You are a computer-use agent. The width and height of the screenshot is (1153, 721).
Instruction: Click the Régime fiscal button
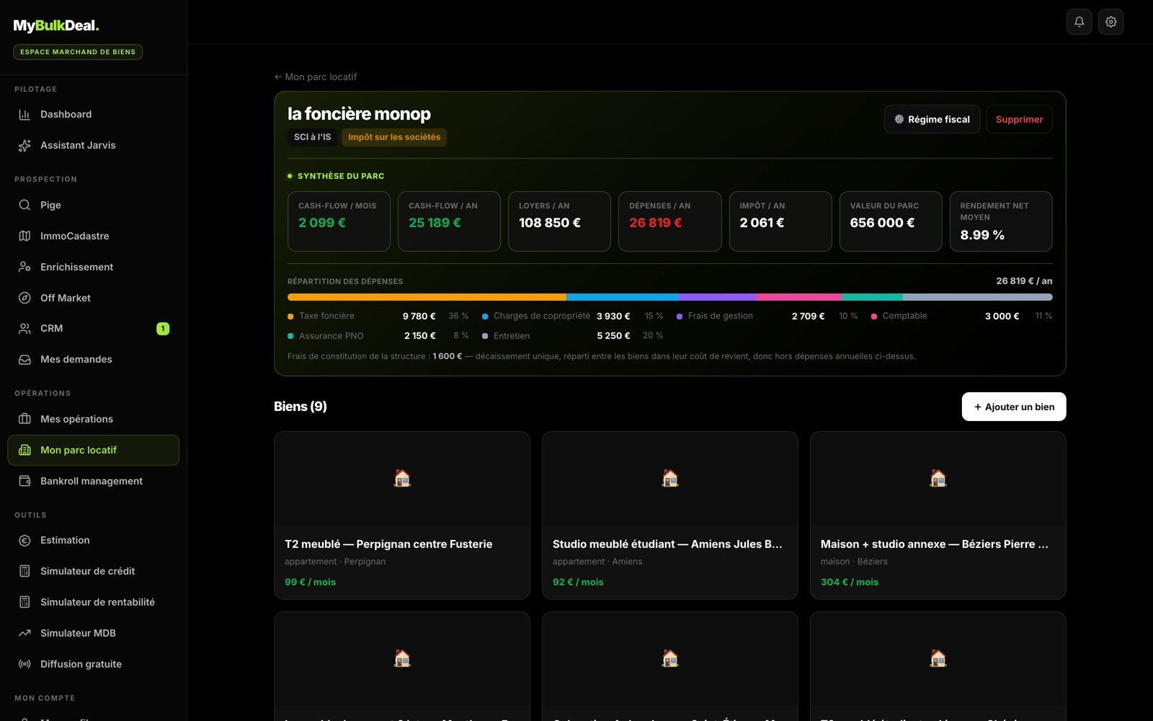coord(932,120)
